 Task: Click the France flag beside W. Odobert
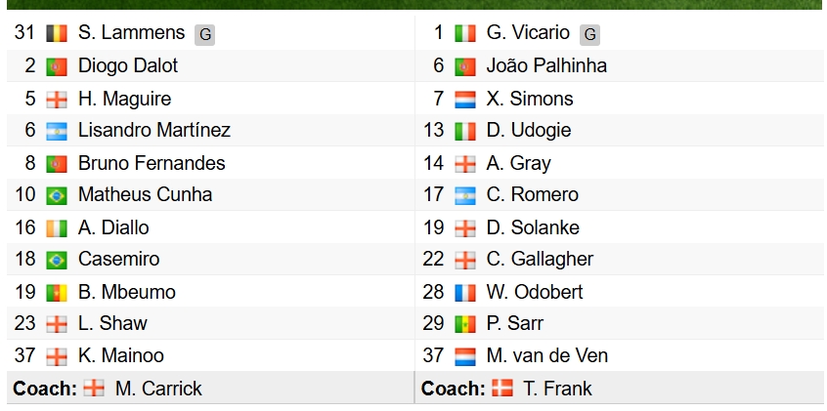[x=464, y=293]
